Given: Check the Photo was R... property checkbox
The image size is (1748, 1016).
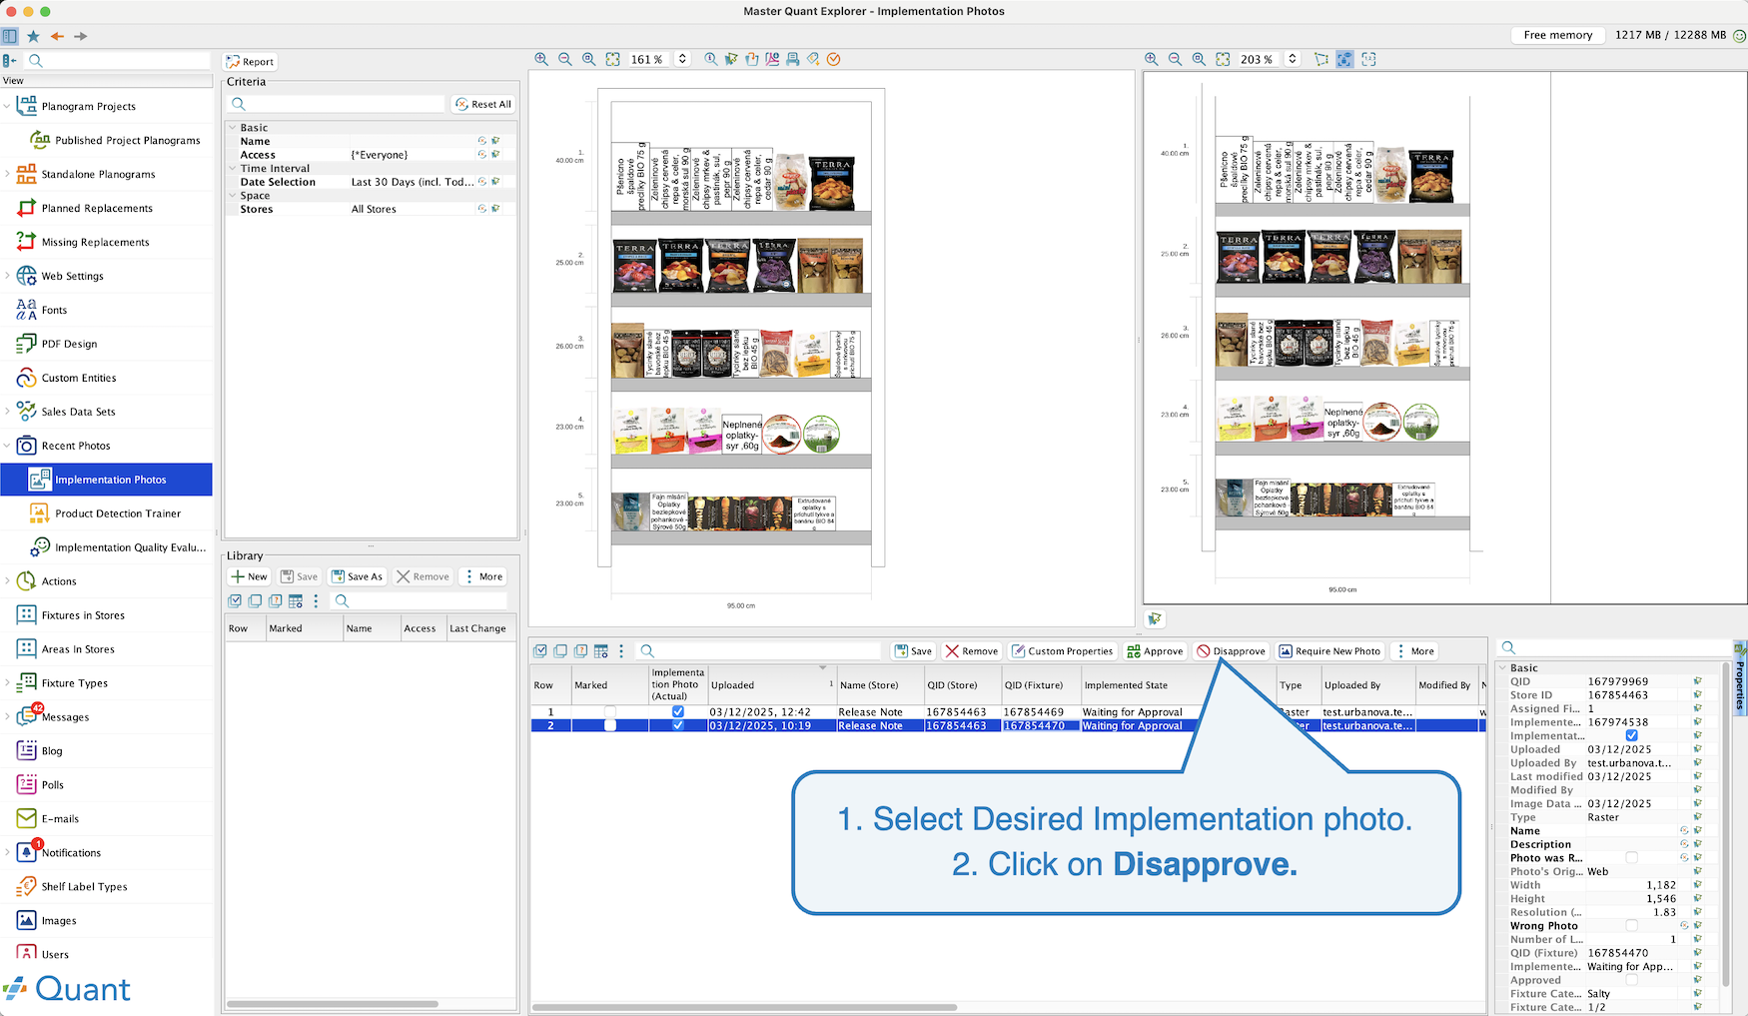Looking at the screenshot, I should point(1632,857).
